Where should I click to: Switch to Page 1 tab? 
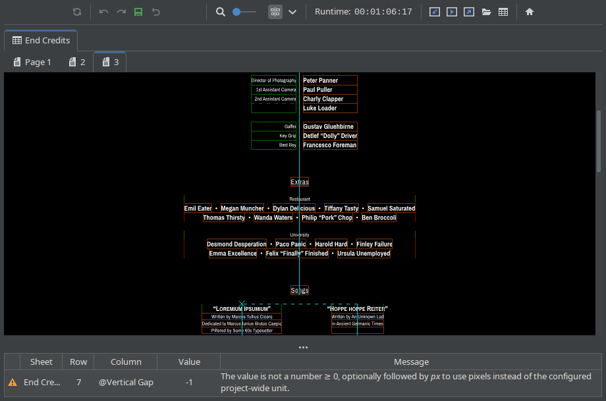pyautogui.click(x=32, y=62)
